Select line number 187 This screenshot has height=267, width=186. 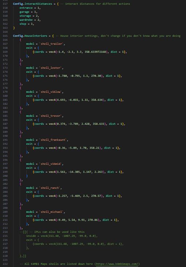tap(5, 124)
